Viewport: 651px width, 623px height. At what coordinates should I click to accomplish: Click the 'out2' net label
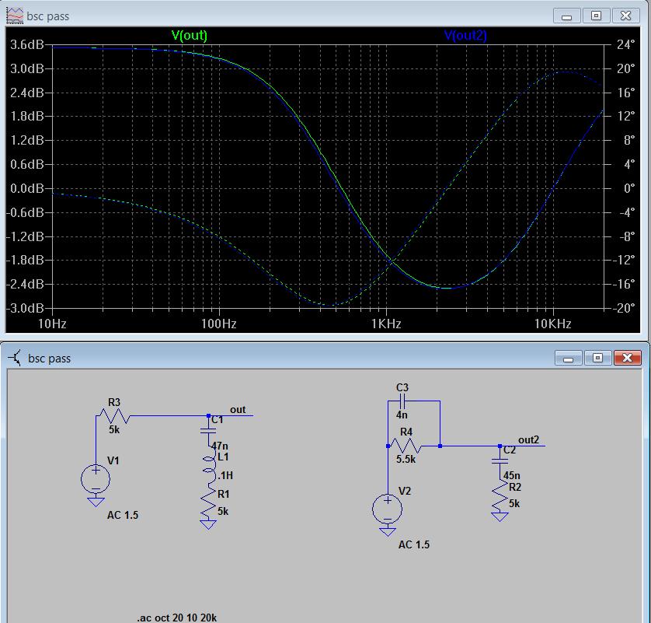click(528, 439)
